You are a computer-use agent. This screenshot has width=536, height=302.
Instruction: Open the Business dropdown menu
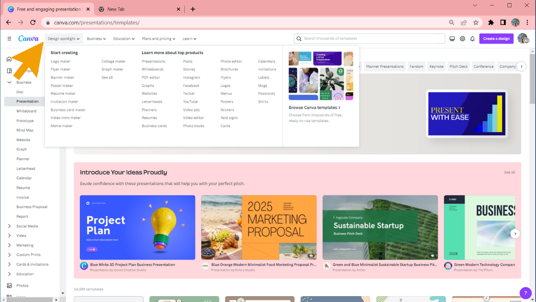[96, 39]
